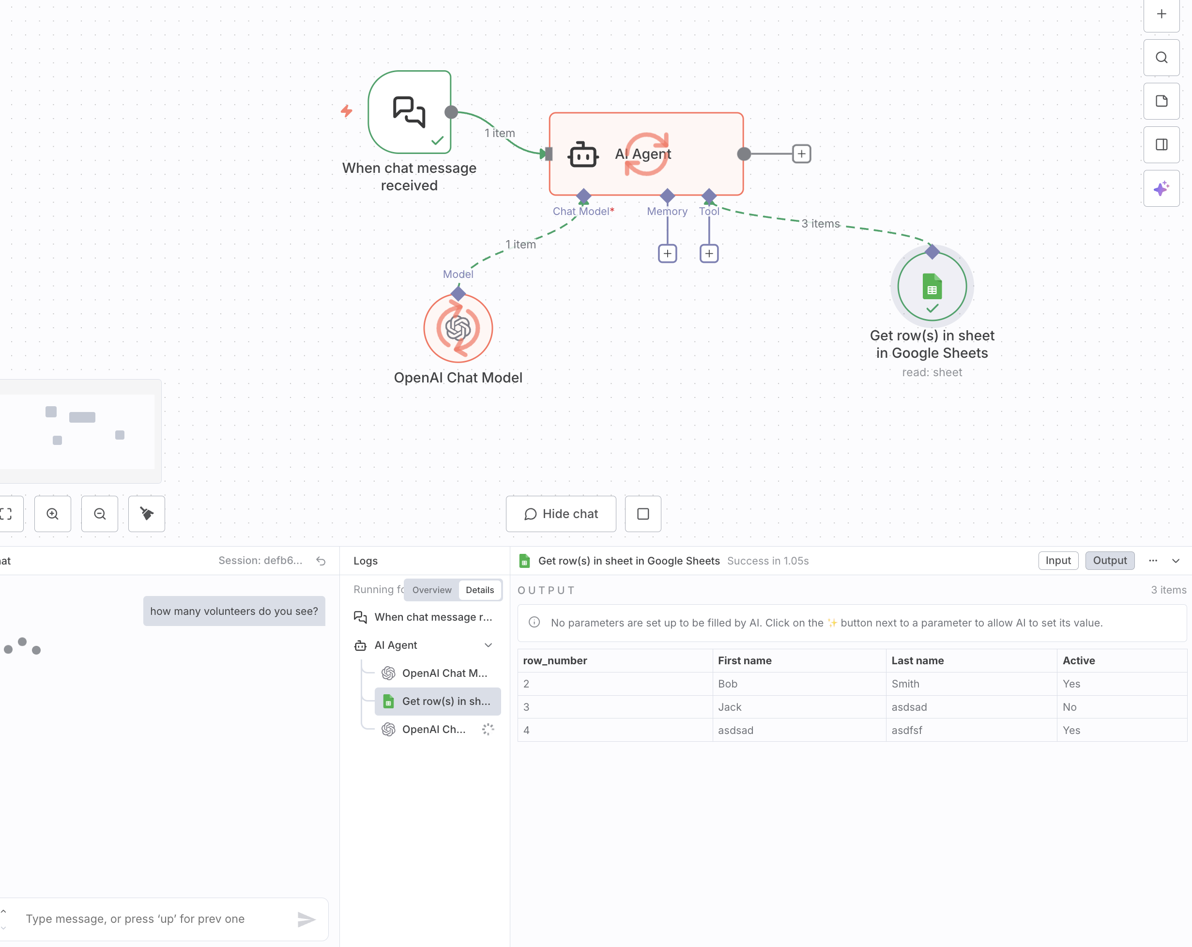
Task: Show the Input data pane
Action: pos(1058,561)
